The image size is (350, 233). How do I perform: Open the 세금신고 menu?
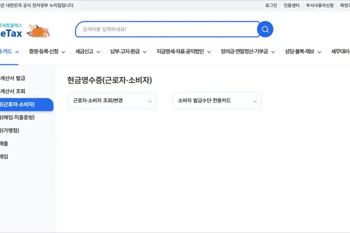(84, 52)
